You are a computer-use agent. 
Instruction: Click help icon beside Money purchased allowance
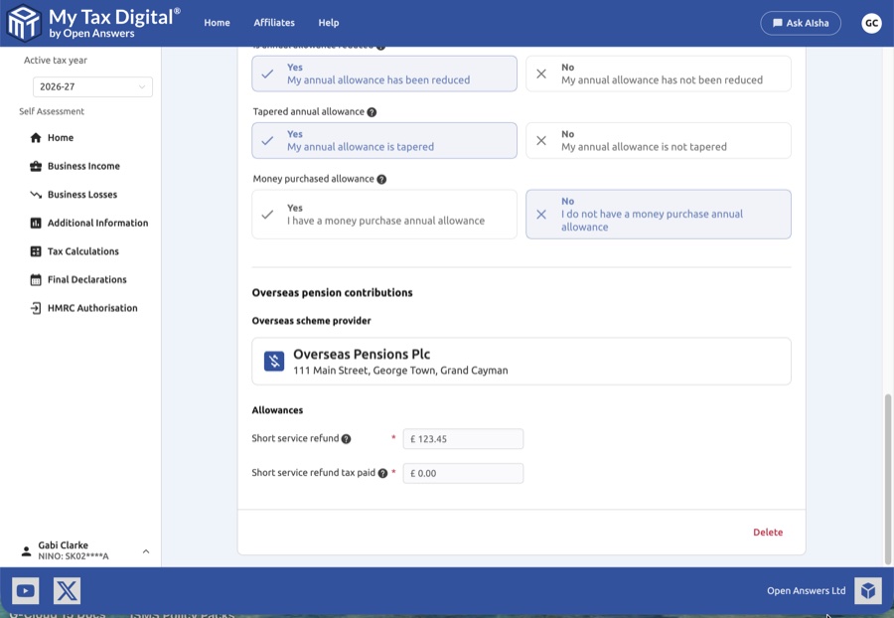(x=381, y=180)
